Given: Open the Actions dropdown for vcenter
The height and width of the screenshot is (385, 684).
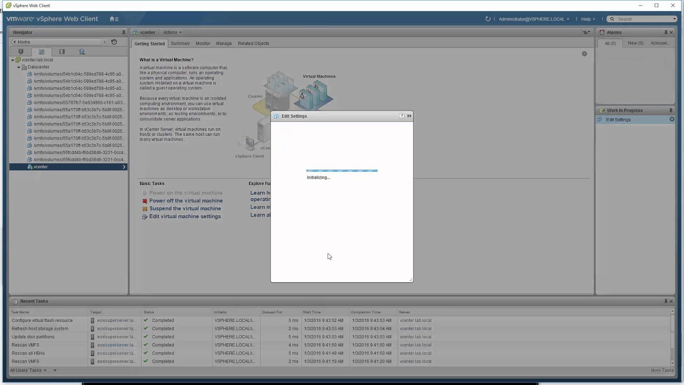Looking at the screenshot, I should [172, 33].
